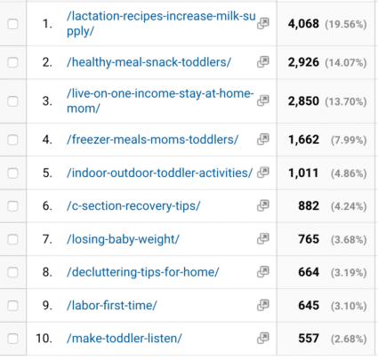
Task: Open the /indoor-outdoor-toddler-activities/ link
Action: 159,172
